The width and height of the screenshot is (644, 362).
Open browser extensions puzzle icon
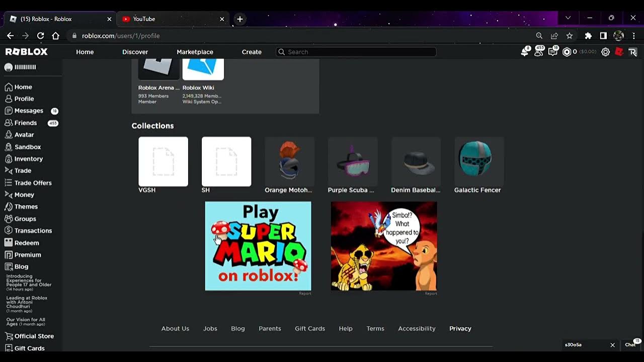(588, 36)
